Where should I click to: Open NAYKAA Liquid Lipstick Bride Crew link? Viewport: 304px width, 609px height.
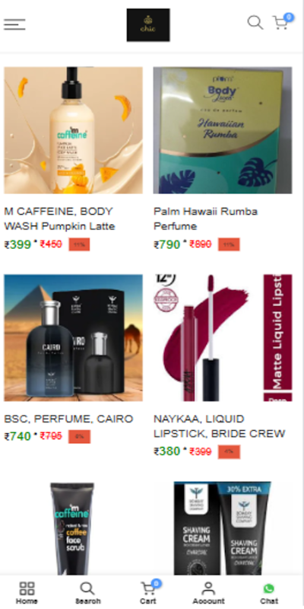pyautogui.click(x=220, y=426)
